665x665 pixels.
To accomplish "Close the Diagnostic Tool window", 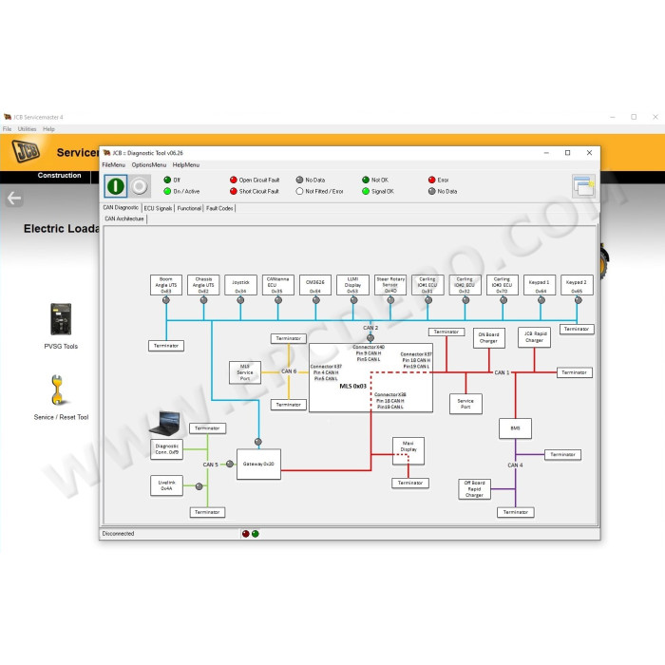I will [589, 153].
